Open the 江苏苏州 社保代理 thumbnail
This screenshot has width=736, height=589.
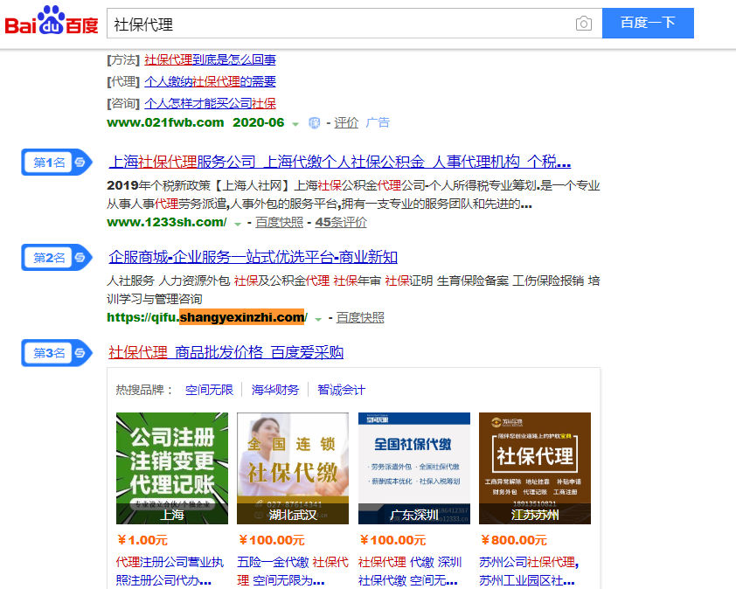click(535, 468)
